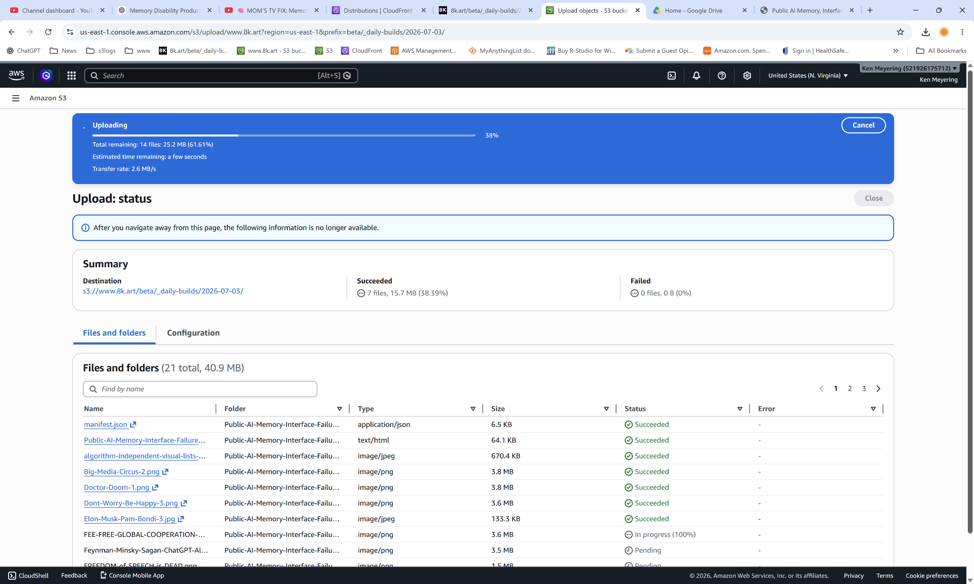The height and width of the screenshot is (584, 974).
Task: Reload the browser page
Action: [x=48, y=32]
